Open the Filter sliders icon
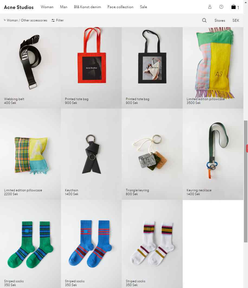The width and height of the screenshot is (248, 288). tap(53, 20)
